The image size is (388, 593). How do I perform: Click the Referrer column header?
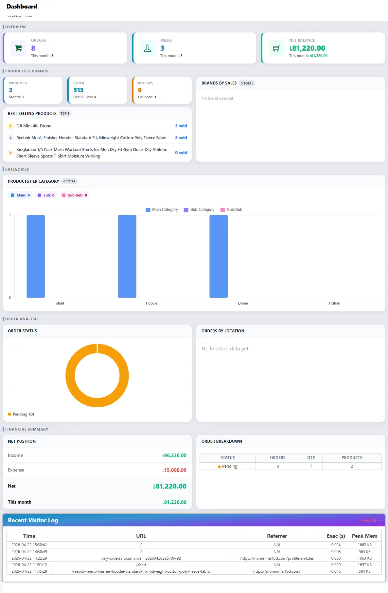click(277, 536)
